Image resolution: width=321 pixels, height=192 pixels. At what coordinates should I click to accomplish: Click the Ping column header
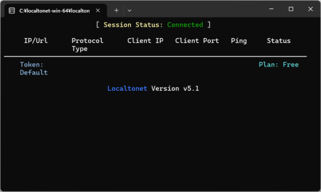239,40
